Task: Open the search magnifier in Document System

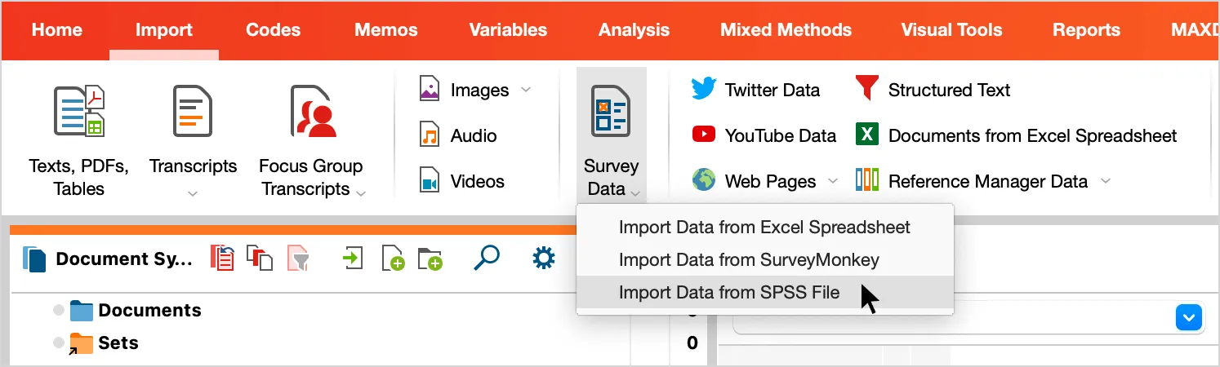Action: tap(486, 259)
